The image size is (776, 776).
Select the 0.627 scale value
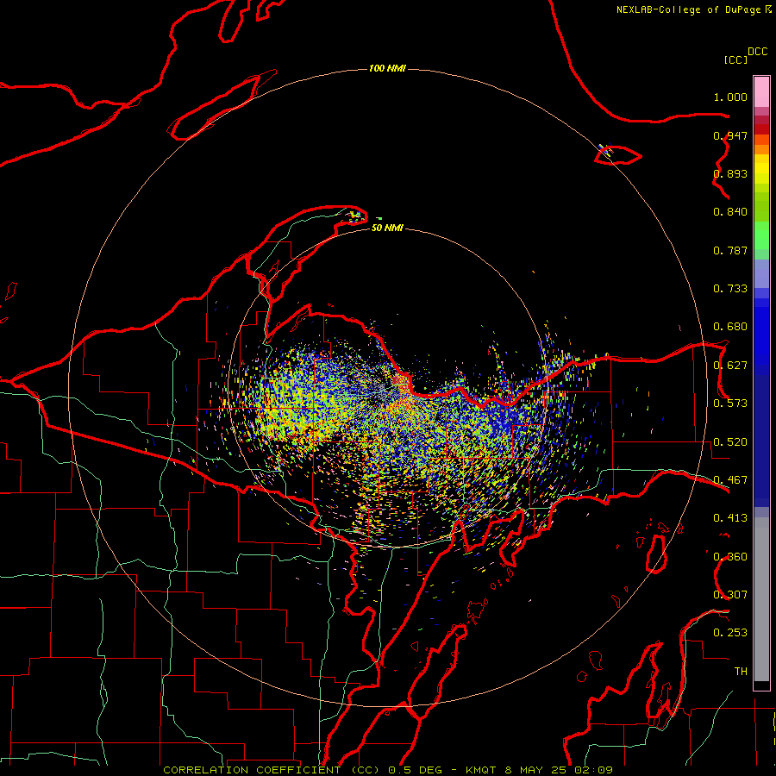coord(730,366)
